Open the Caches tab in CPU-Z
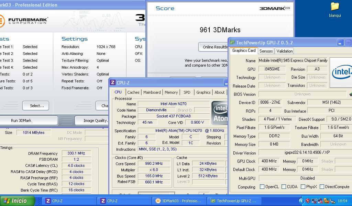This screenshot has height=206, width=352. 133,92
